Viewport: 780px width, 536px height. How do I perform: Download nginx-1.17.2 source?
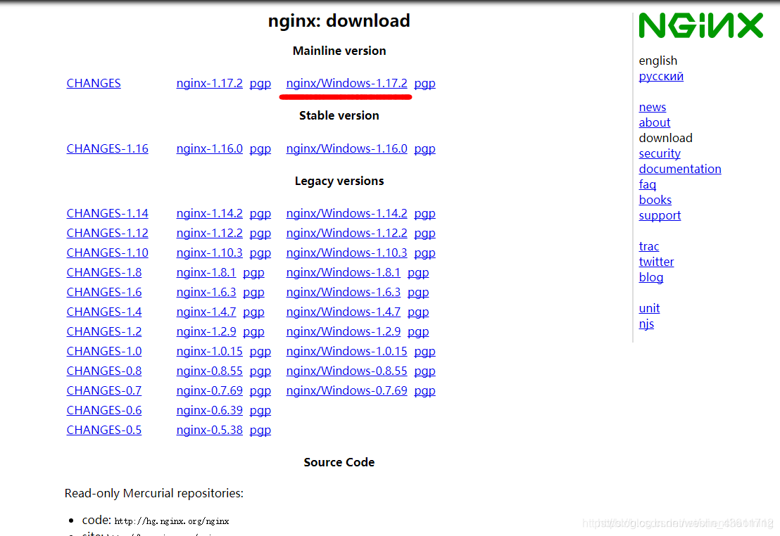[x=209, y=83]
